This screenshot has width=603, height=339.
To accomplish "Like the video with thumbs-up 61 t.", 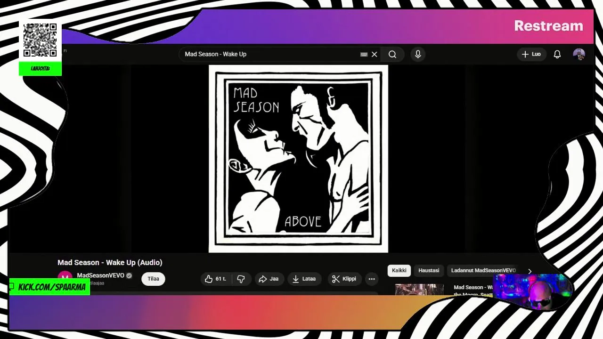I will [216, 279].
